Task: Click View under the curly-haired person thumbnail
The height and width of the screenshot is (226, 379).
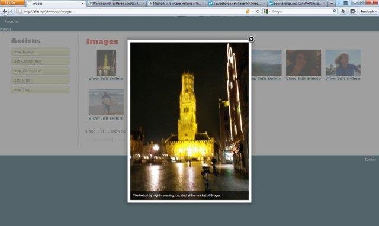Action: coord(330,79)
